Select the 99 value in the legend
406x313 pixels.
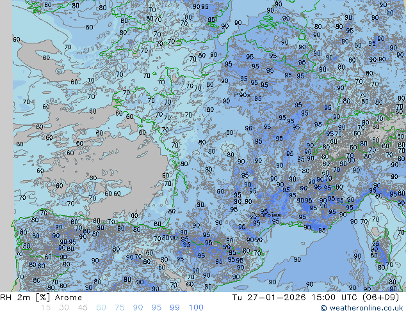coord(175,308)
